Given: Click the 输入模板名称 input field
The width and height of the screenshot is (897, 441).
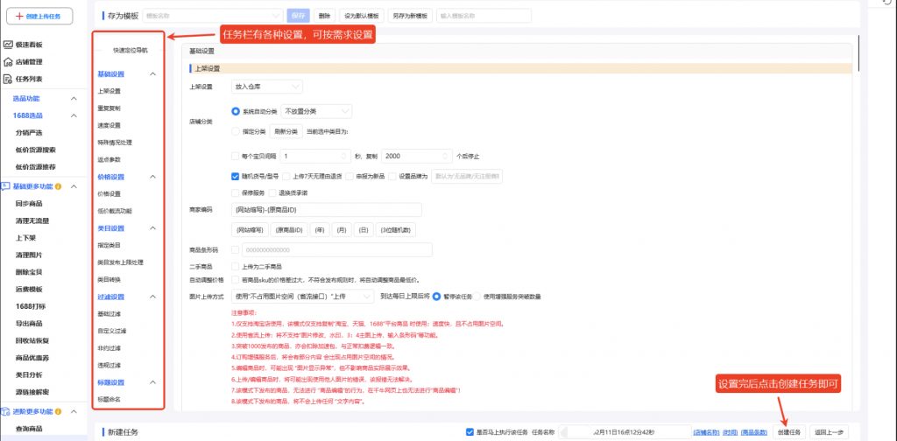Looking at the screenshot, I should coord(484,16).
